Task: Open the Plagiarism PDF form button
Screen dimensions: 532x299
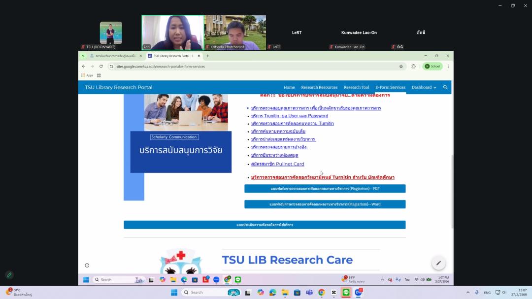Action: click(325, 189)
